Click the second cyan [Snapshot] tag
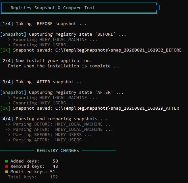The width and height of the screenshot is (188, 183). (x=13, y=92)
